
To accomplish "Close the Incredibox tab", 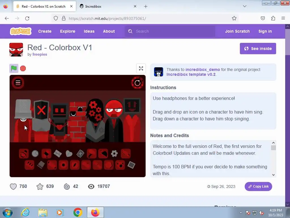I will click(135, 6).
